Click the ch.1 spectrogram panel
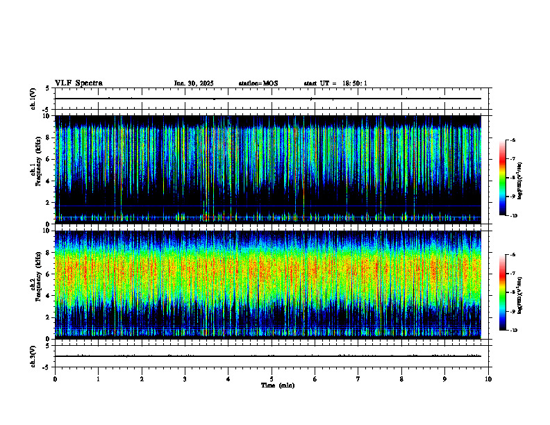This screenshot has height=425, width=550. point(268,169)
